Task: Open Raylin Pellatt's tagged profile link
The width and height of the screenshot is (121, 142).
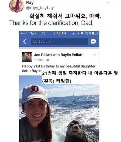Action: [72, 55]
